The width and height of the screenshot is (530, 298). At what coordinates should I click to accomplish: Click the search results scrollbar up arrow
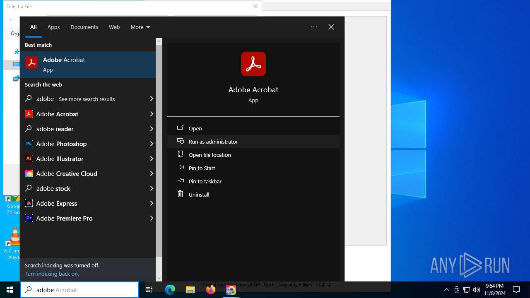tap(159, 41)
